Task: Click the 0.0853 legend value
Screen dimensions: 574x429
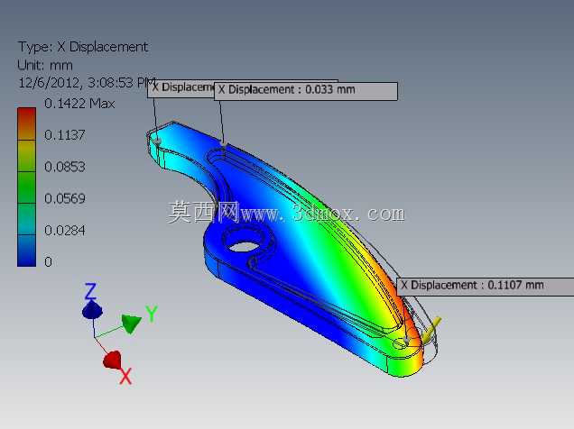Action: (65, 167)
